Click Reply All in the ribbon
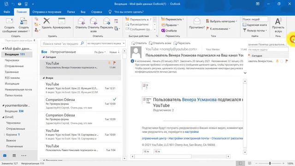 93,25
